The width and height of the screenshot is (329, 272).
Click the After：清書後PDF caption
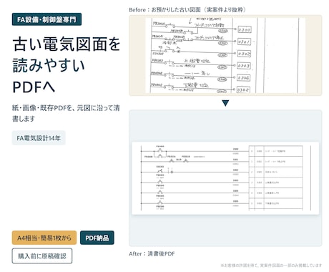(152, 253)
